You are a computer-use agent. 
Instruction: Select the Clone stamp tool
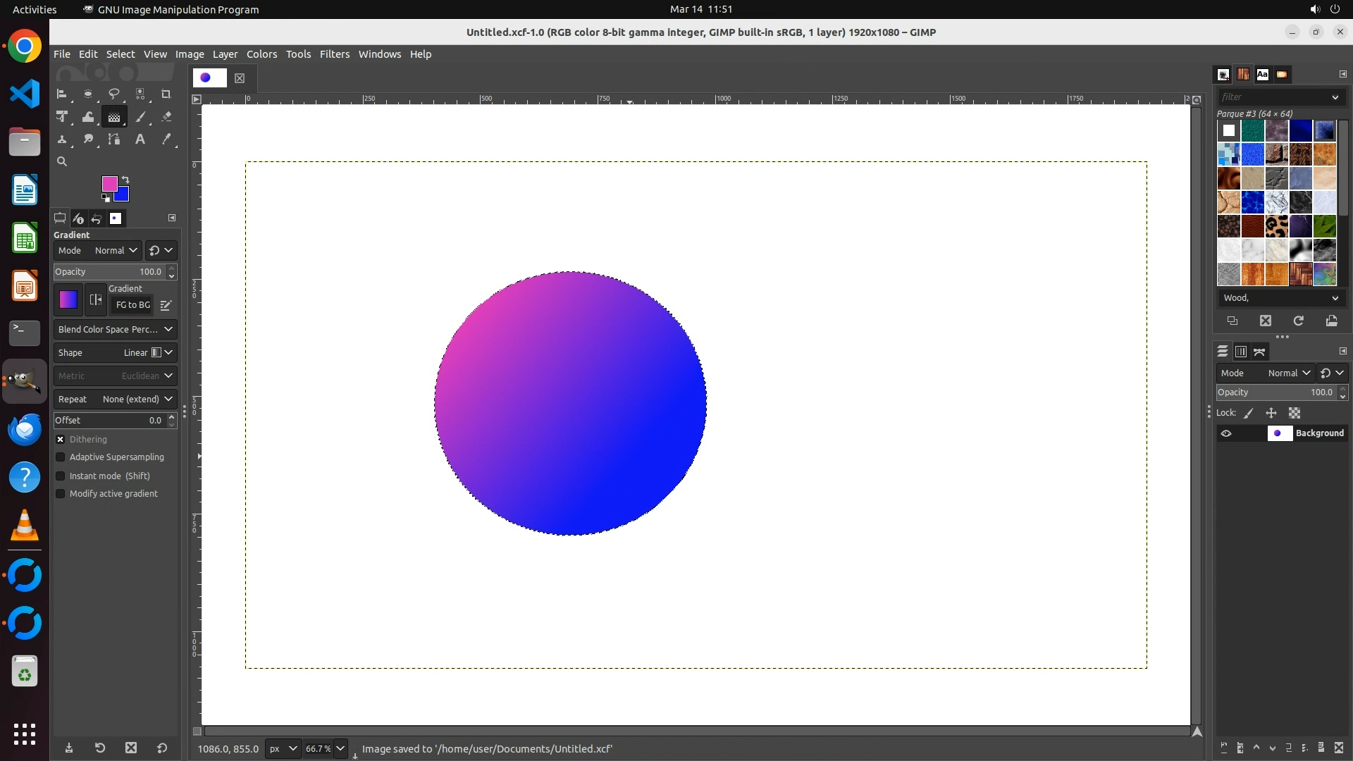click(62, 140)
